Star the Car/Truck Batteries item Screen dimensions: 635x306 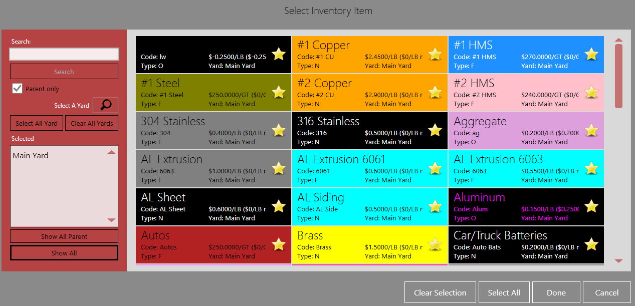coord(591,244)
